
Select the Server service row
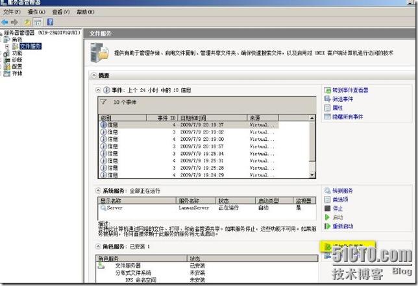click(x=207, y=208)
